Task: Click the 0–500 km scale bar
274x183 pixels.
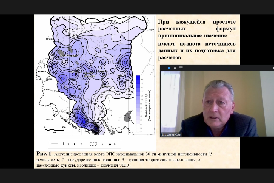Action: [x=55, y=129]
